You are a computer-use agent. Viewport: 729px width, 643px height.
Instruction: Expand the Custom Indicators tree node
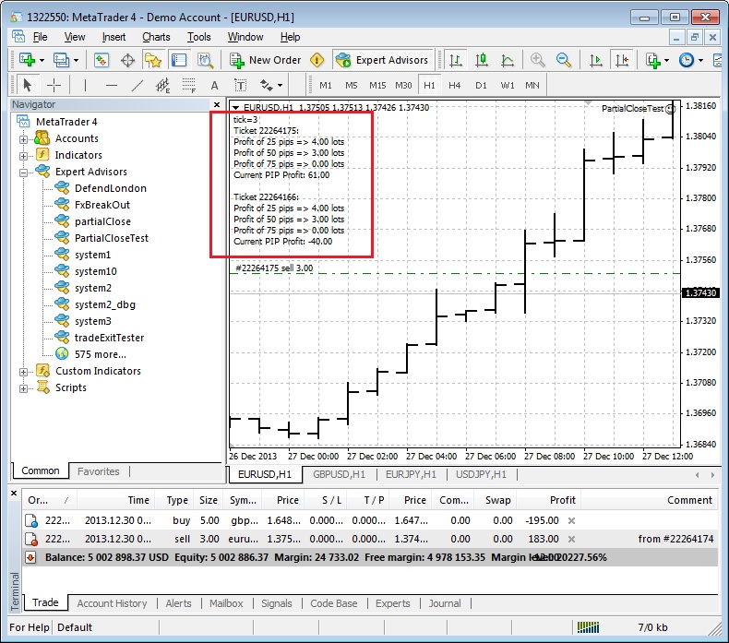coord(23,372)
